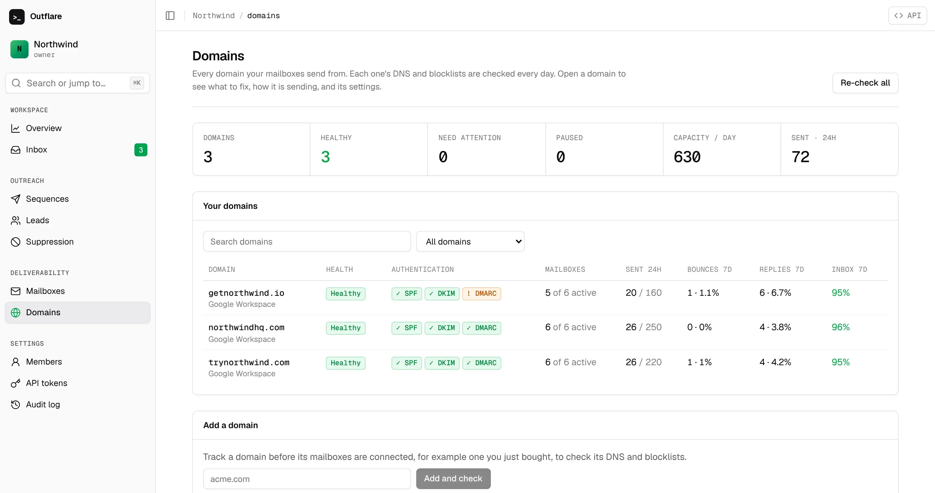Click the API tokens key icon

(x=16, y=383)
